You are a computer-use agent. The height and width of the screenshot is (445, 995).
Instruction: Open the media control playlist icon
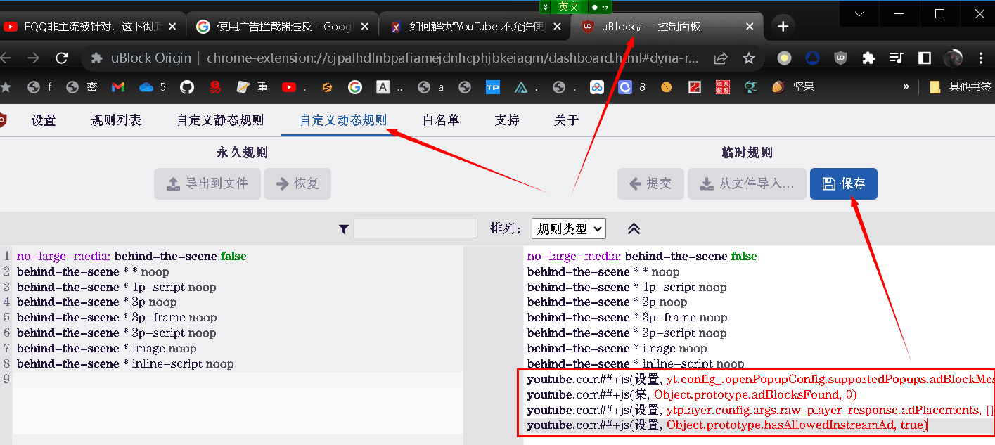(897, 58)
